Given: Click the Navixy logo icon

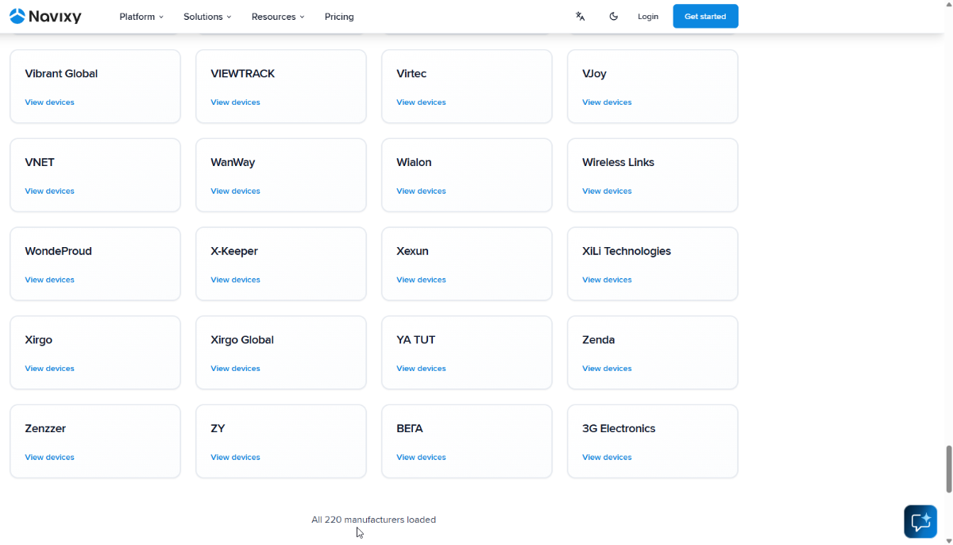Looking at the screenshot, I should pos(17,16).
